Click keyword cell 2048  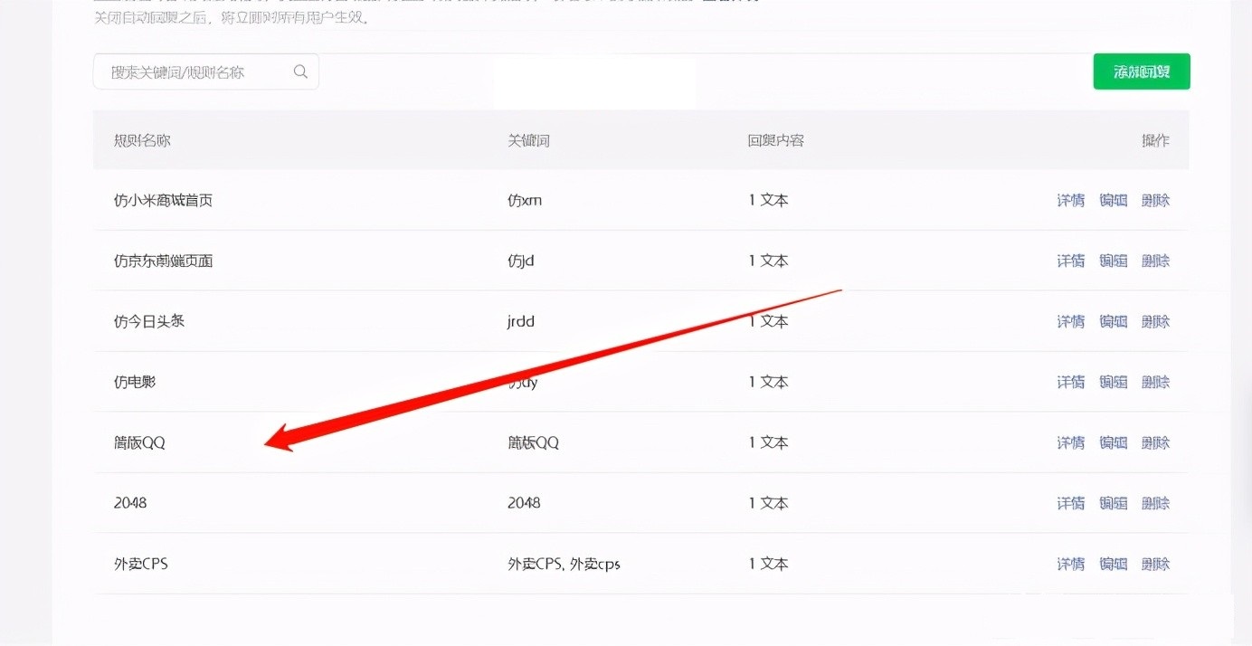tap(524, 503)
